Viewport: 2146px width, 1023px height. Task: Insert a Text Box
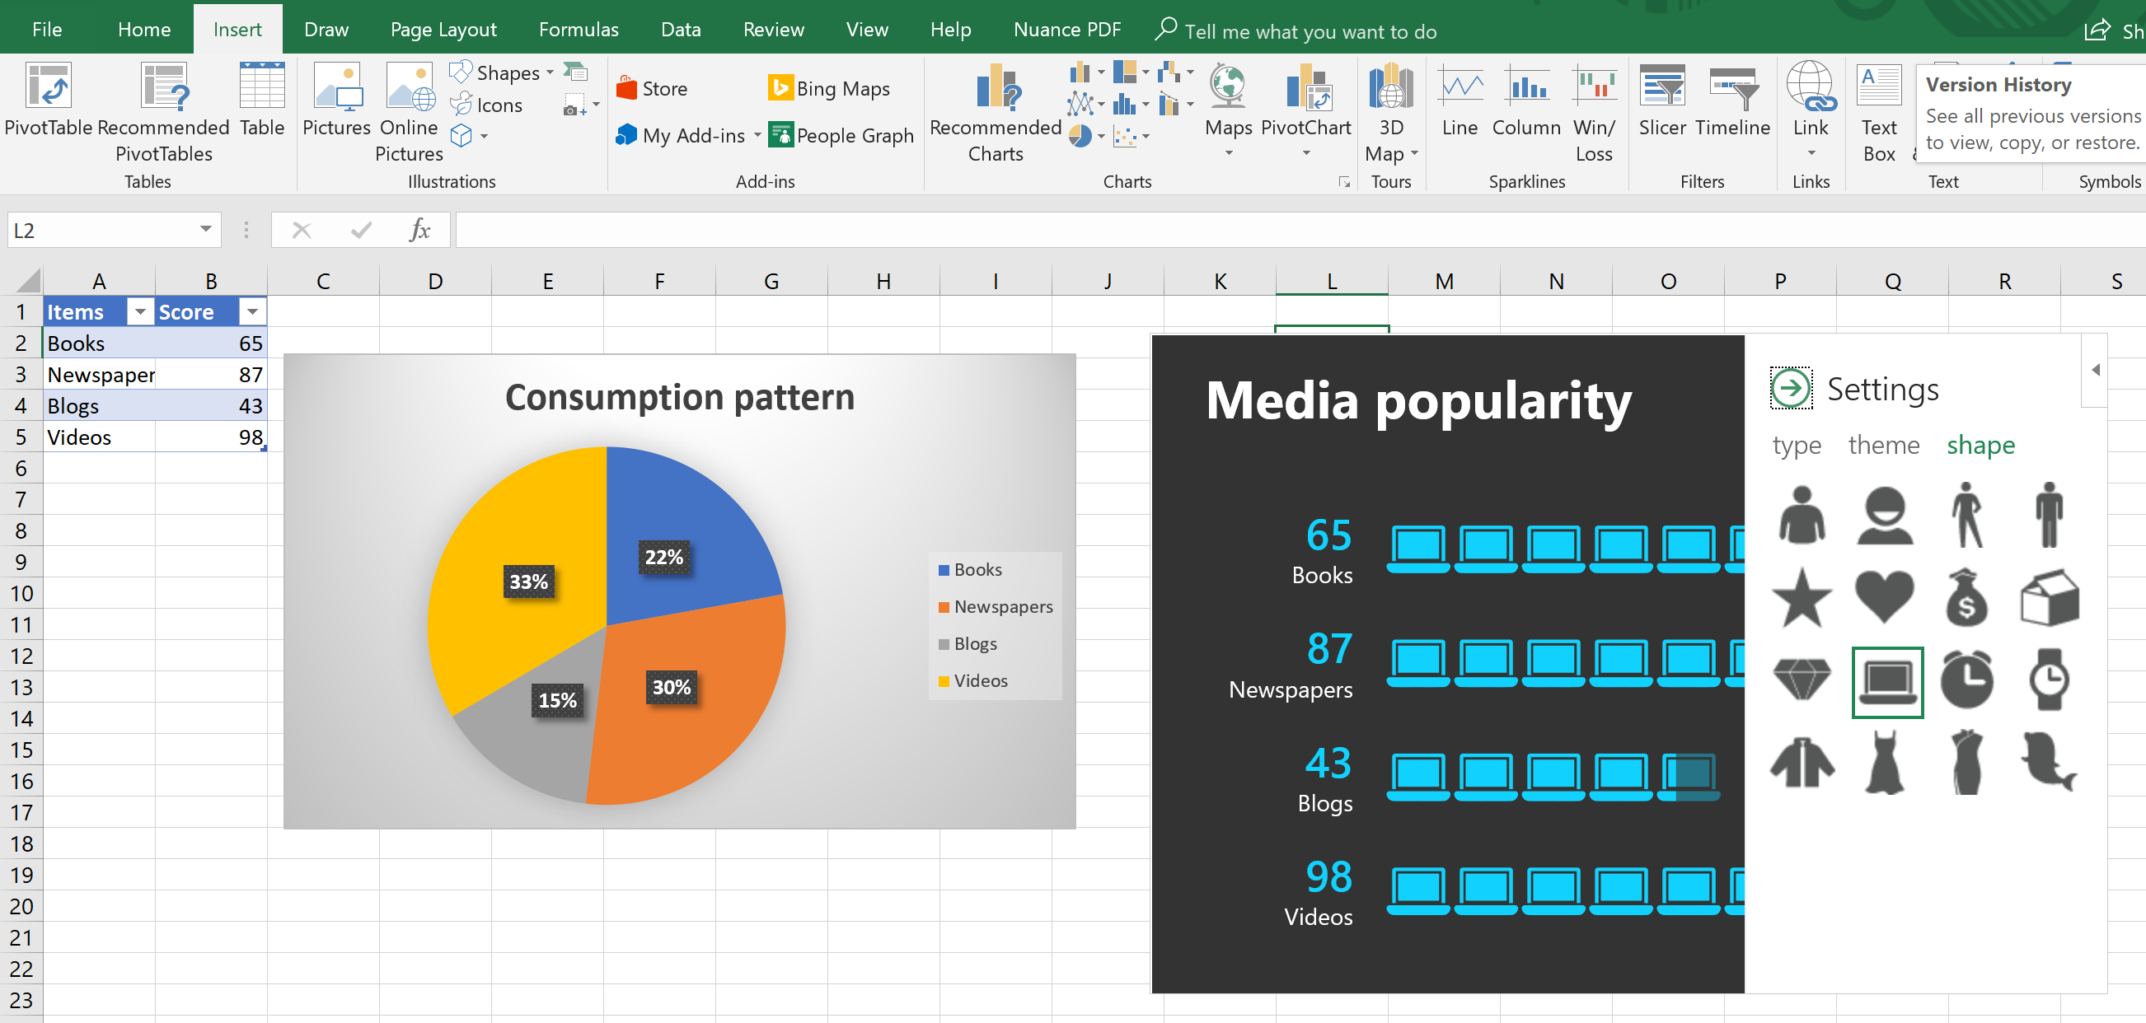[1880, 114]
